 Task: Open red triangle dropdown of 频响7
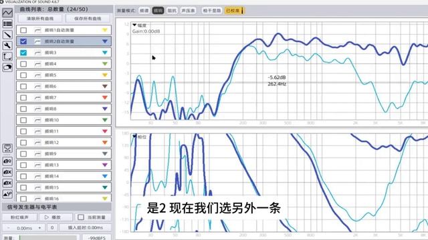(105, 98)
